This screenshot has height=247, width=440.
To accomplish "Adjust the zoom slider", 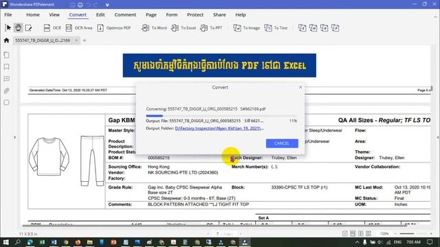I will coord(412,233).
